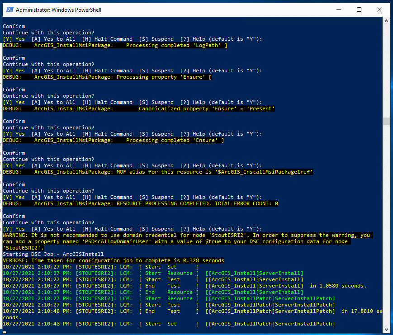This screenshot has width=393, height=335.
Task: Click the log line ending 'in 1.0580 seconds'
Action: click(185, 286)
